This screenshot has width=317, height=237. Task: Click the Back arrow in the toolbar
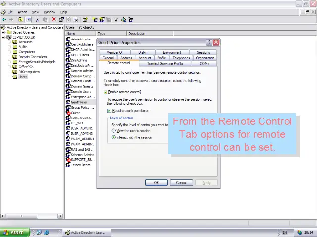[4, 20]
